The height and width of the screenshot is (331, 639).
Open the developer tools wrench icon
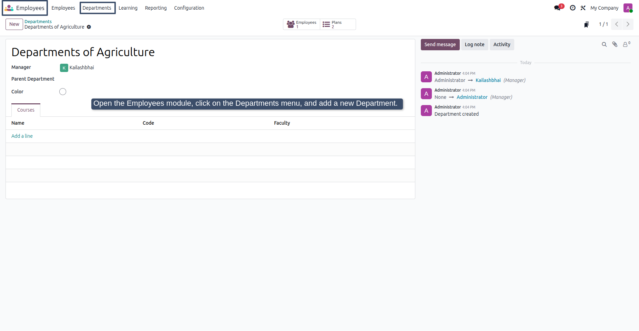583,8
